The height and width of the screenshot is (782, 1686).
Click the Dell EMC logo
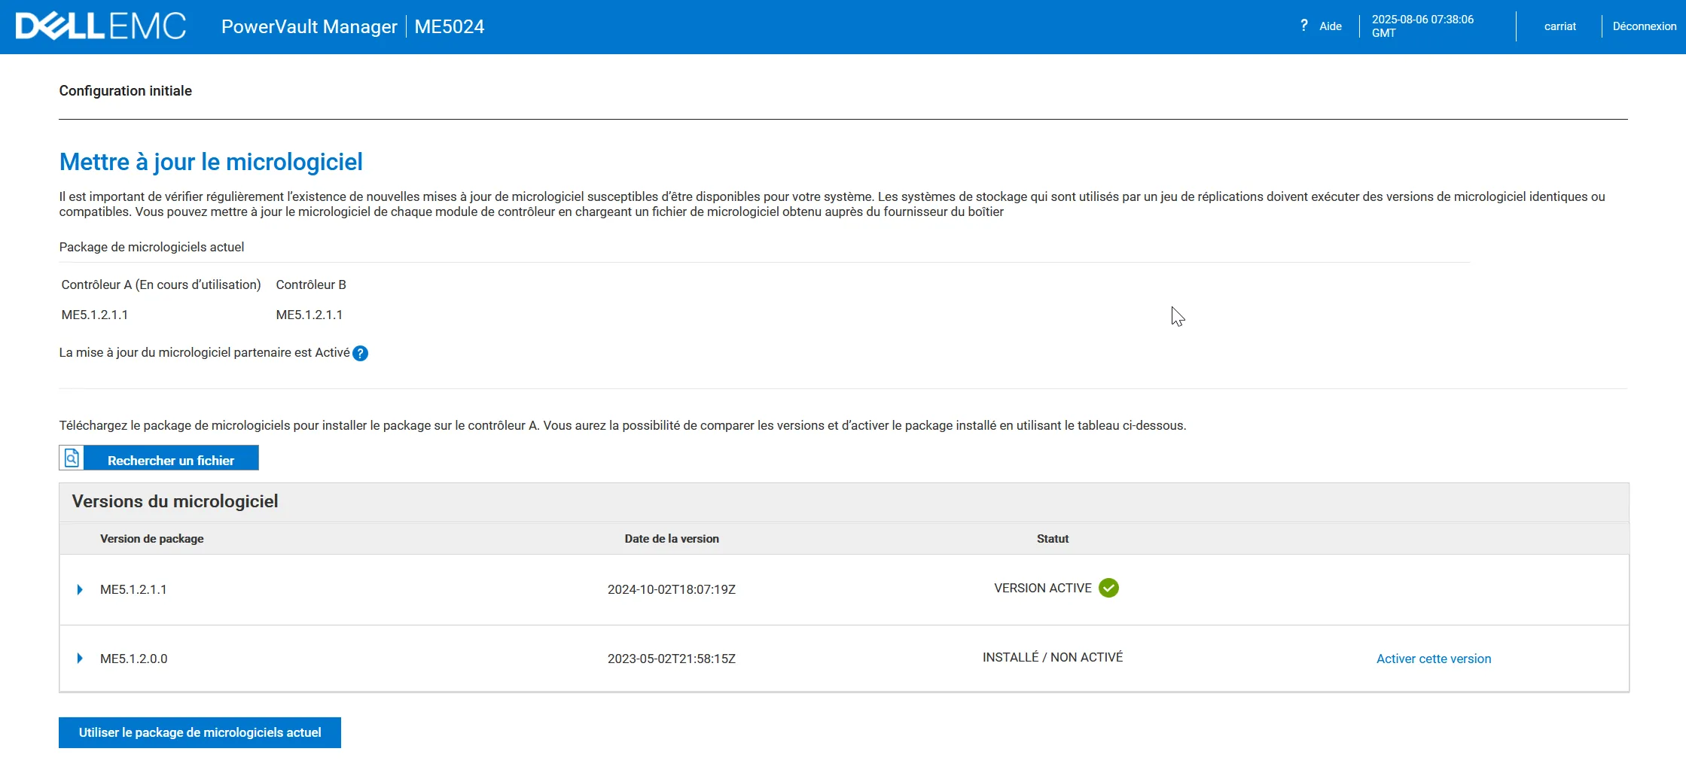coord(100,26)
